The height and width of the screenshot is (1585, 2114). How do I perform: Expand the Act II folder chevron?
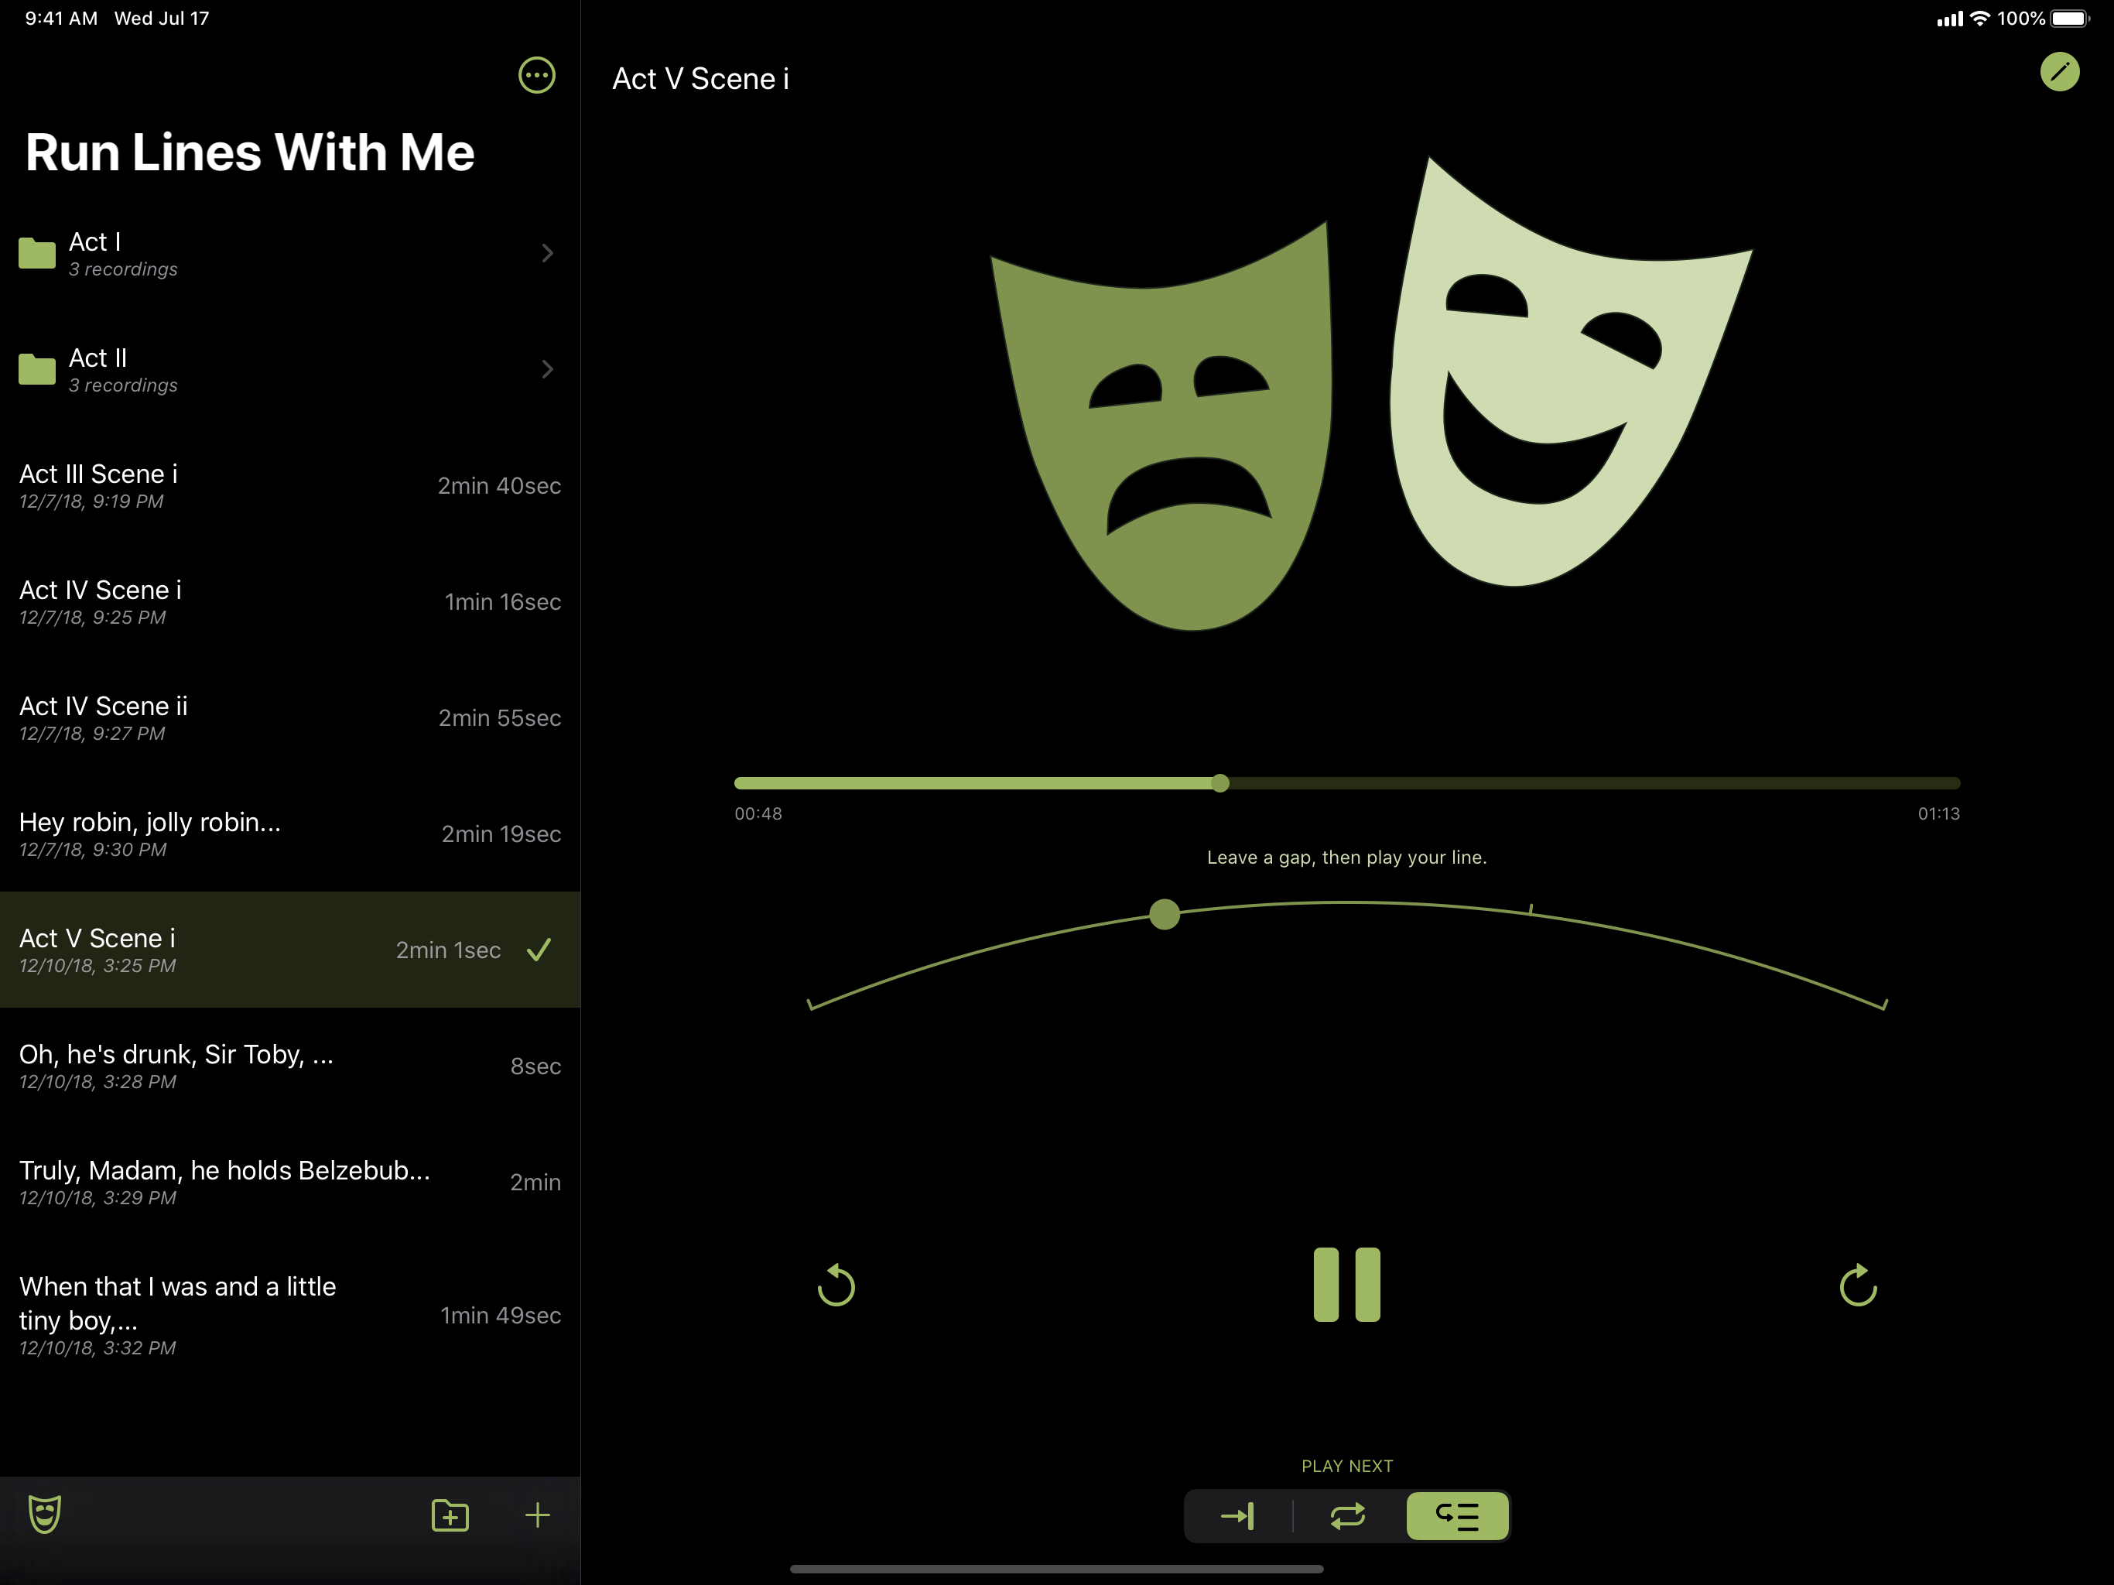546,369
